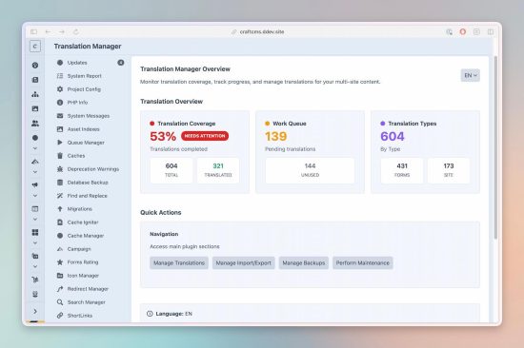
Task: Open the assets image icon in the left rail
Action: pyautogui.click(x=35, y=108)
